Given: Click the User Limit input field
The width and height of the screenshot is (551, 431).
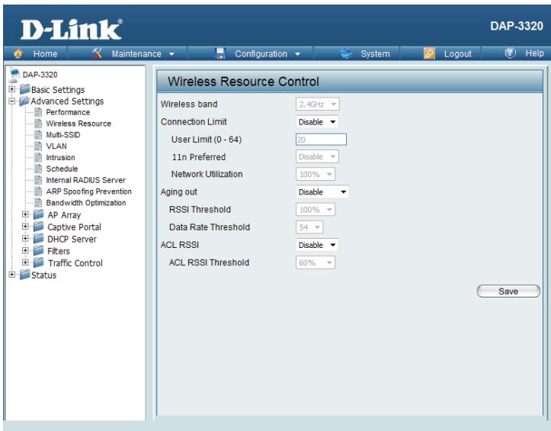Looking at the screenshot, I should pyautogui.click(x=321, y=140).
